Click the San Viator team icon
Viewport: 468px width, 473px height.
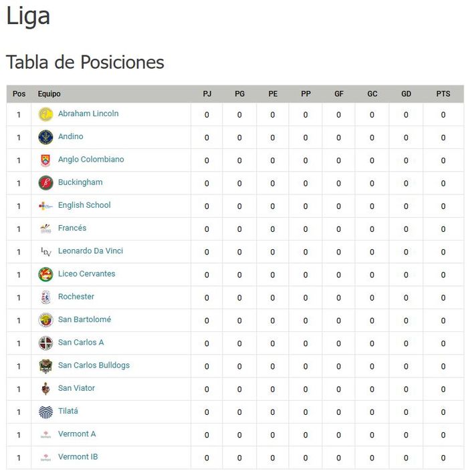[45, 389]
